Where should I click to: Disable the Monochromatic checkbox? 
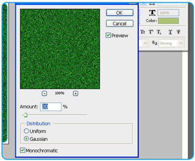click(x=23, y=150)
